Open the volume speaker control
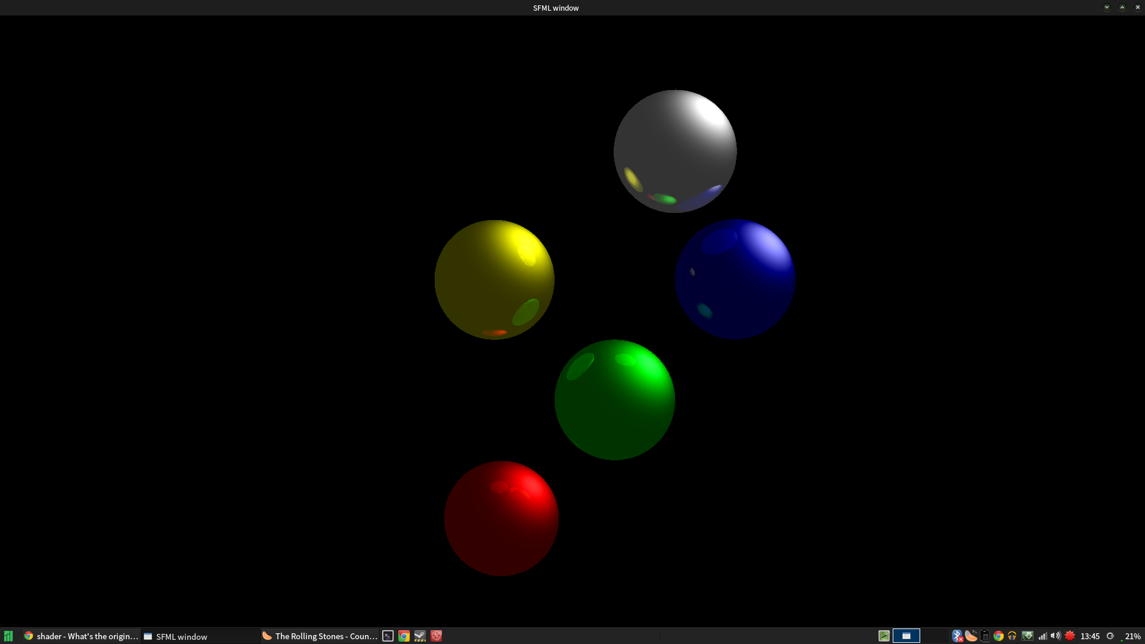This screenshot has width=1145, height=644. pyautogui.click(x=1056, y=636)
